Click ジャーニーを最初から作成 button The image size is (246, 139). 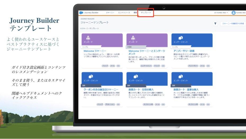tap(233, 24)
